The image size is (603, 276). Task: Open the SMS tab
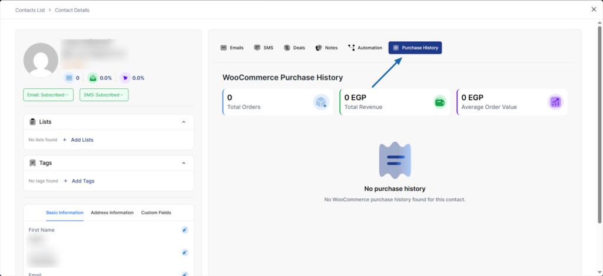pyautogui.click(x=263, y=48)
